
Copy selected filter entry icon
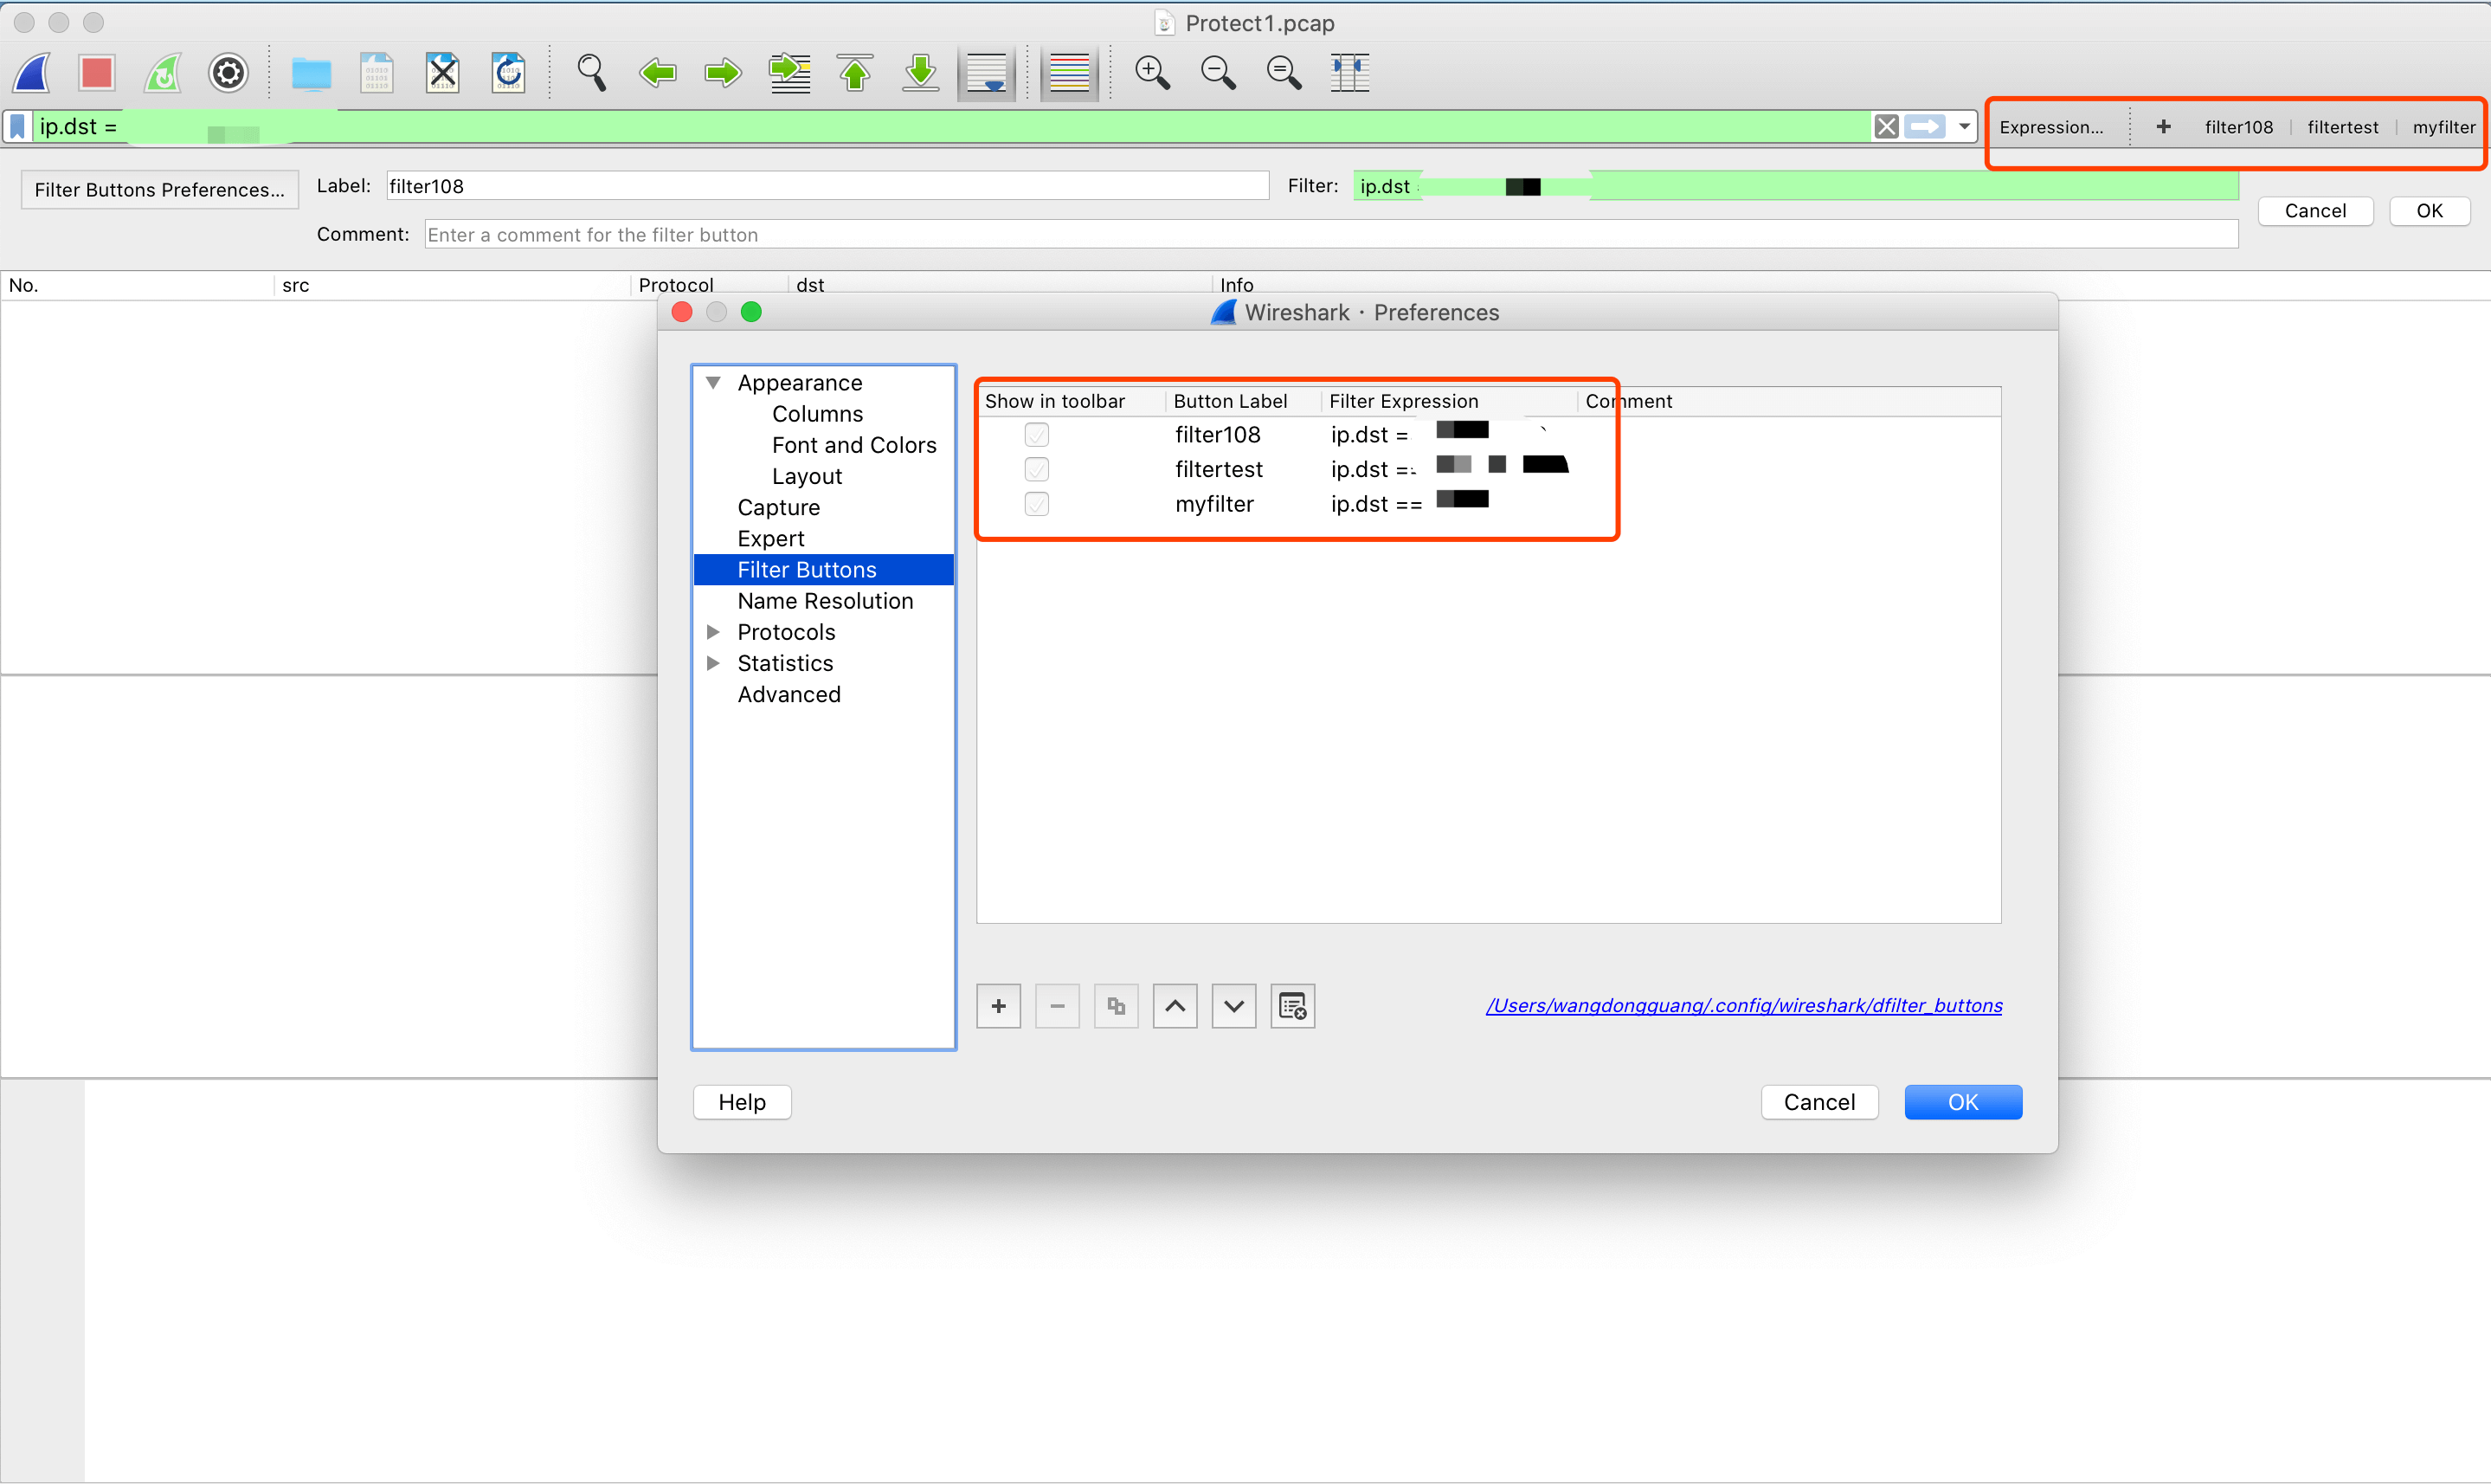(1117, 1006)
